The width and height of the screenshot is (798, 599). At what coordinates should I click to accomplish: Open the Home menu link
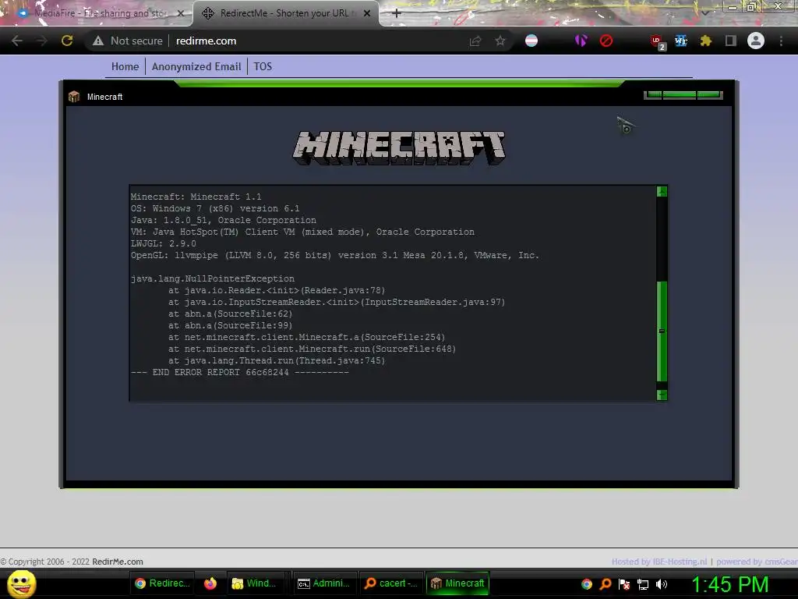pyautogui.click(x=125, y=67)
